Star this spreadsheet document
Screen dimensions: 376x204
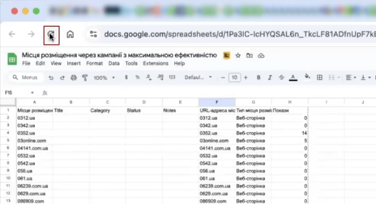pos(238,55)
